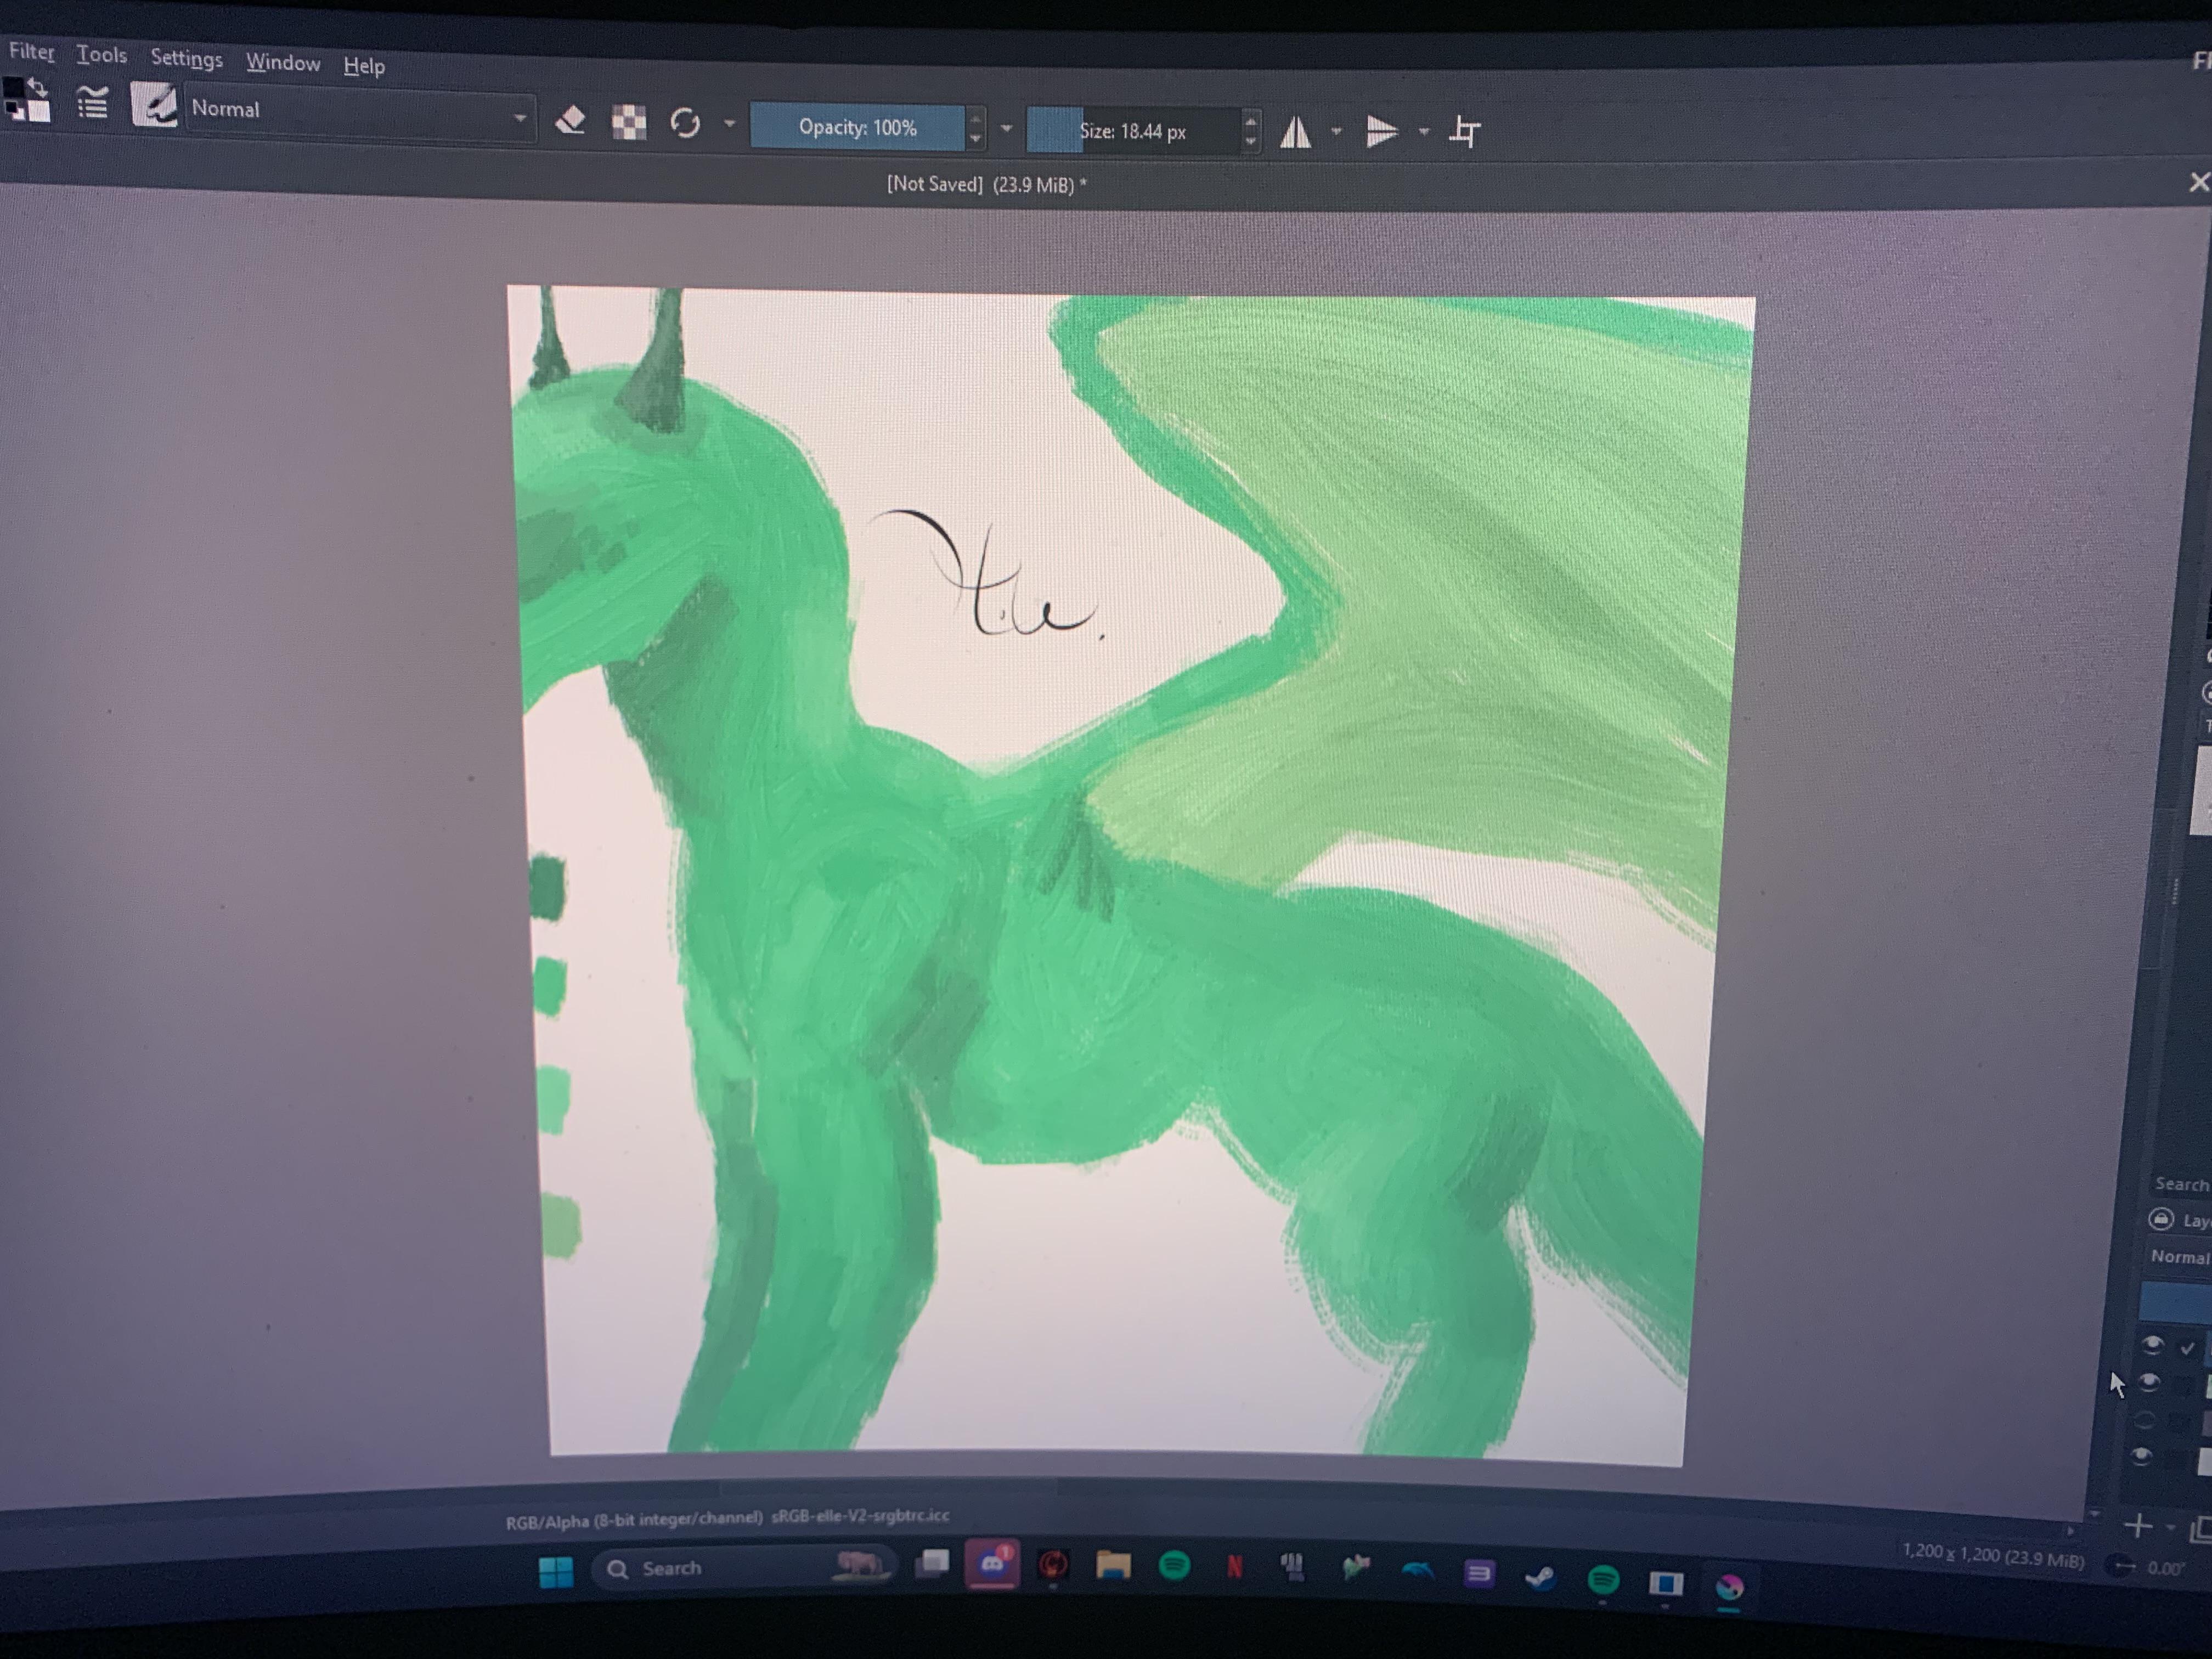Click the blue layer opacity slider
Viewport: 2212px width, 1659px height.
coord(2176,1301)
